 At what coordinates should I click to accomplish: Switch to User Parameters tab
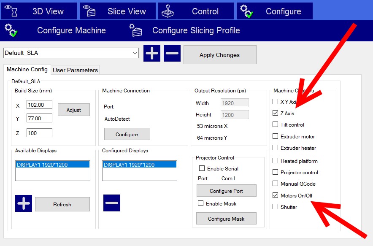click(x=75, y=70)
